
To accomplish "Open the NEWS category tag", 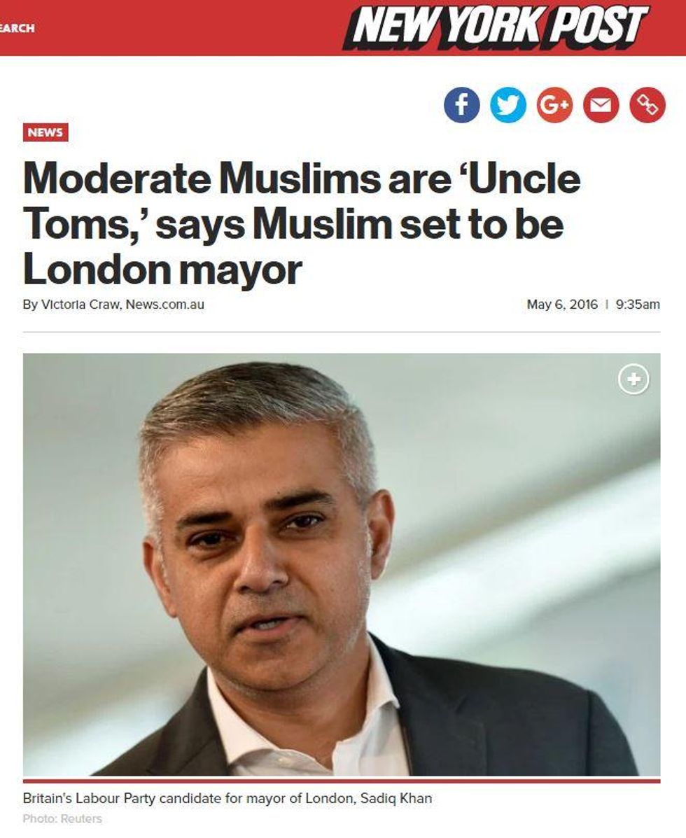I will point(45,132).
